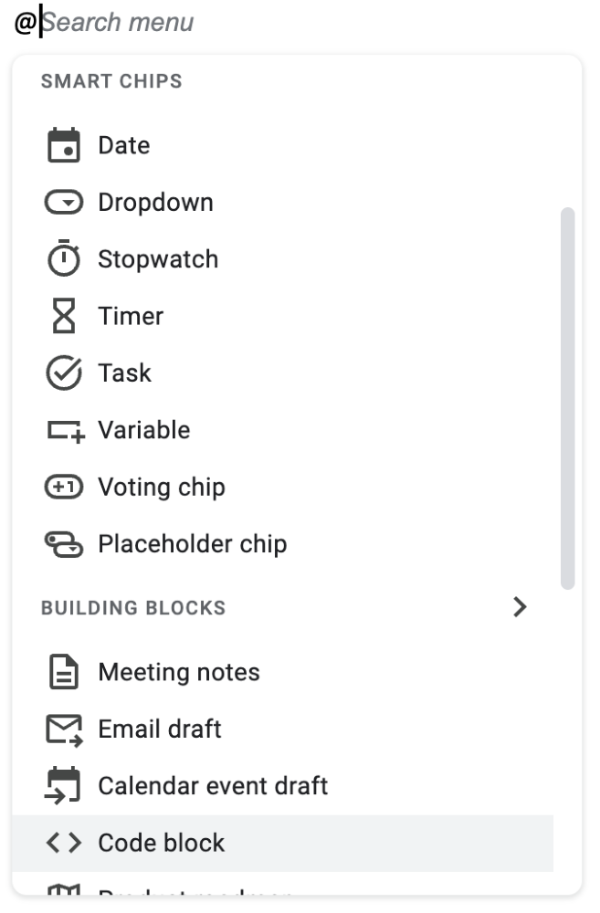Click the Email draft envelope icon
Screen dimensions: 600x913
point(64,729)
